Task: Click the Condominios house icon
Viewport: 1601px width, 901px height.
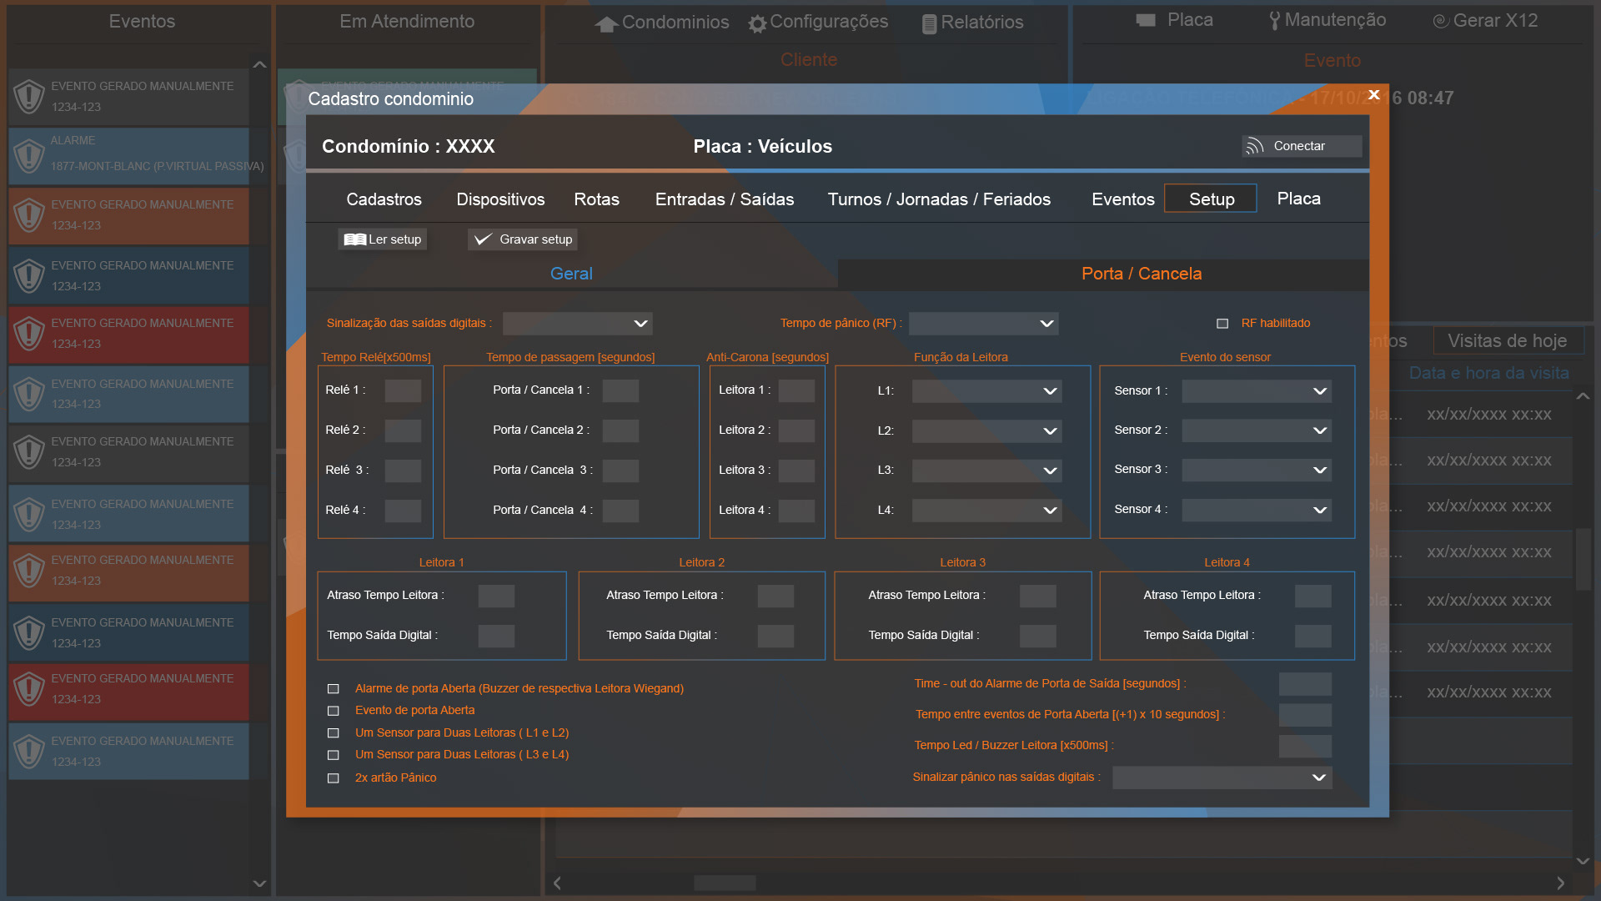Action: pos(606,24)
